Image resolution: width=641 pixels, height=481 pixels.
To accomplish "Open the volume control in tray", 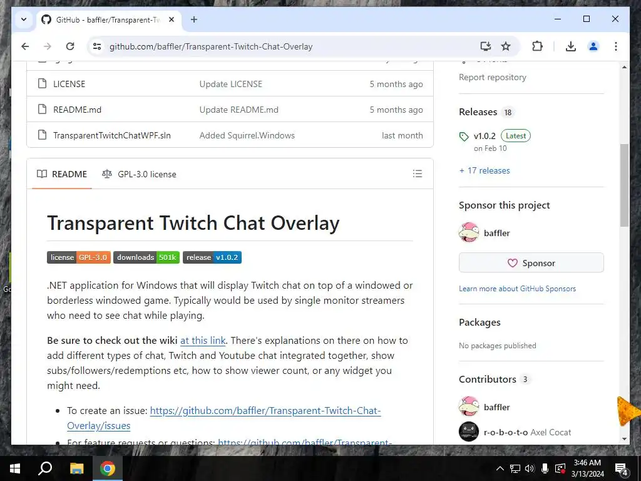I will (x=530, y=468).
